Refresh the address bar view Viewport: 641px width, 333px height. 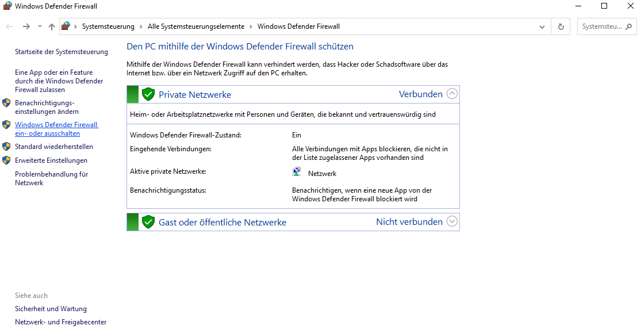pos(561,26)
